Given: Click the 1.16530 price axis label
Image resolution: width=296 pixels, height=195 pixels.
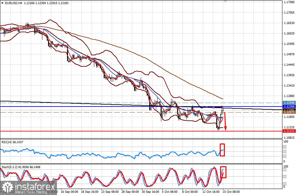Looking at the screenshot, I should (289, 23).
